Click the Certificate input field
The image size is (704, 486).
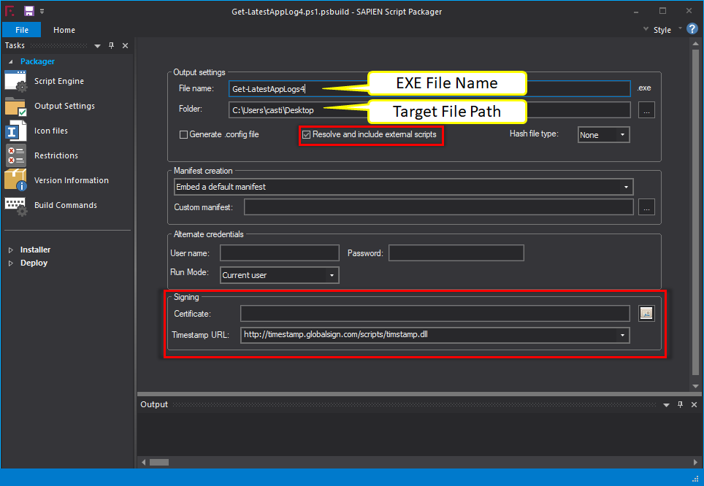click(435, 314)
